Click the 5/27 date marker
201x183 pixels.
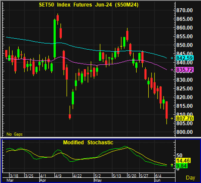click(144, 176)
